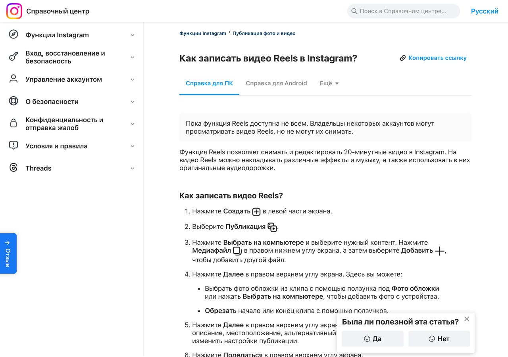
Task: Expand Вход, восстановление и безопасность chevron
Action: pos(133,57)
